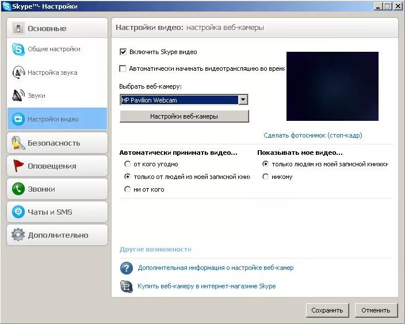Click the Skype logo in title bar

coord(6,6)
